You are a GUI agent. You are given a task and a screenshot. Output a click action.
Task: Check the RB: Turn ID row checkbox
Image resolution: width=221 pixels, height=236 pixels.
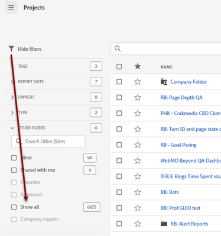[x=119, y=129]
